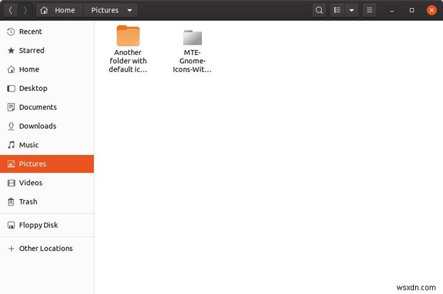Open Videos in the sidebar
Viewport: 443px width, 294px height.
coord(47,183)
